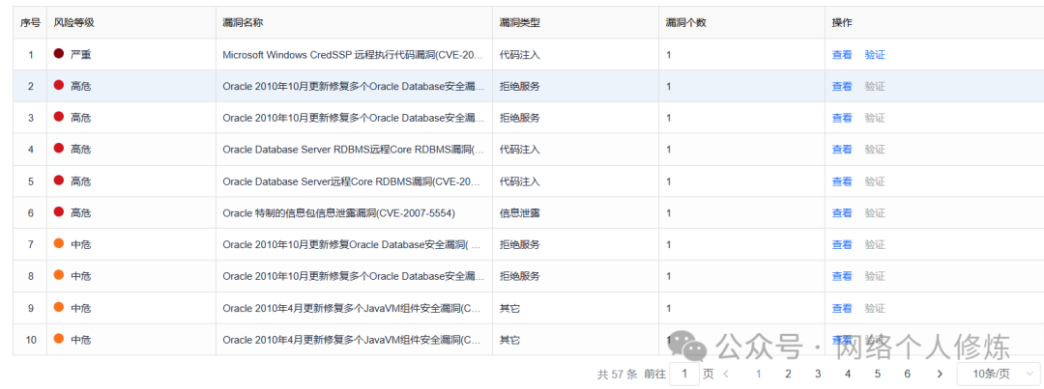
Task: Click the 高危 risk level in row 6
Action: point(80,212)
